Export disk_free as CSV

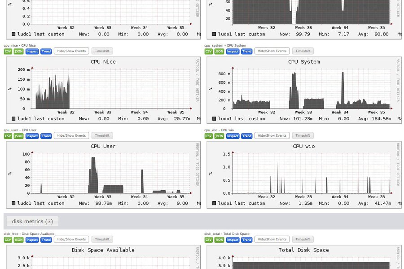pyautogui.click(x=8, y=240)
